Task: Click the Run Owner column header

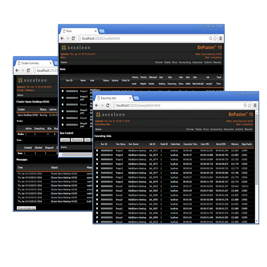Action: 134,144
